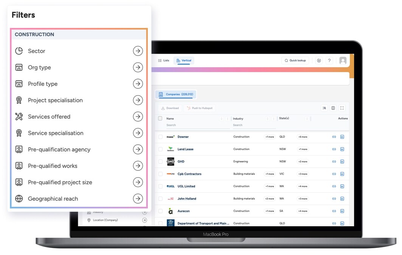Image resolution: width=402 pixels, height=255 pixels.
Task: Open Downer's LinkedIn profile icon
Action: tap(342, 137)
